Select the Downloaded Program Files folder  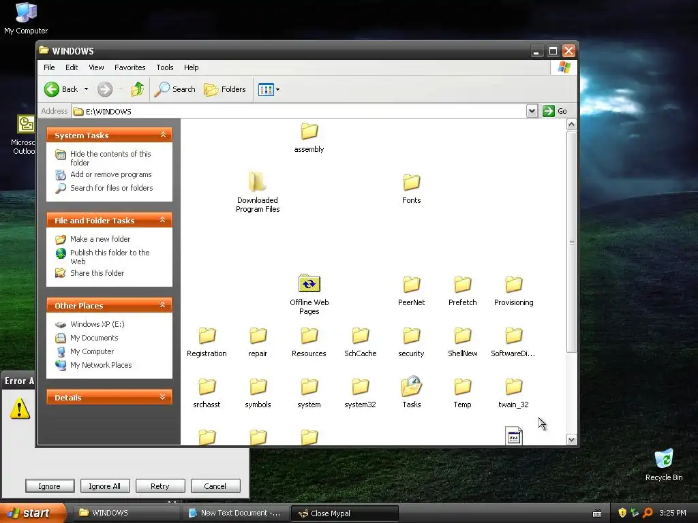[258, 192]
